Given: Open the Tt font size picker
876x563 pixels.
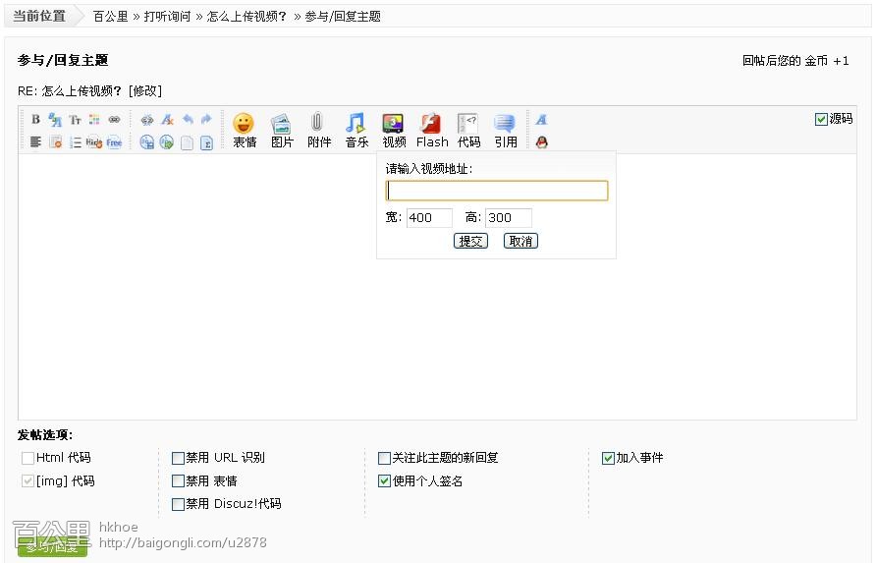Looking at the screenshot, I should (x=75, y=120).
